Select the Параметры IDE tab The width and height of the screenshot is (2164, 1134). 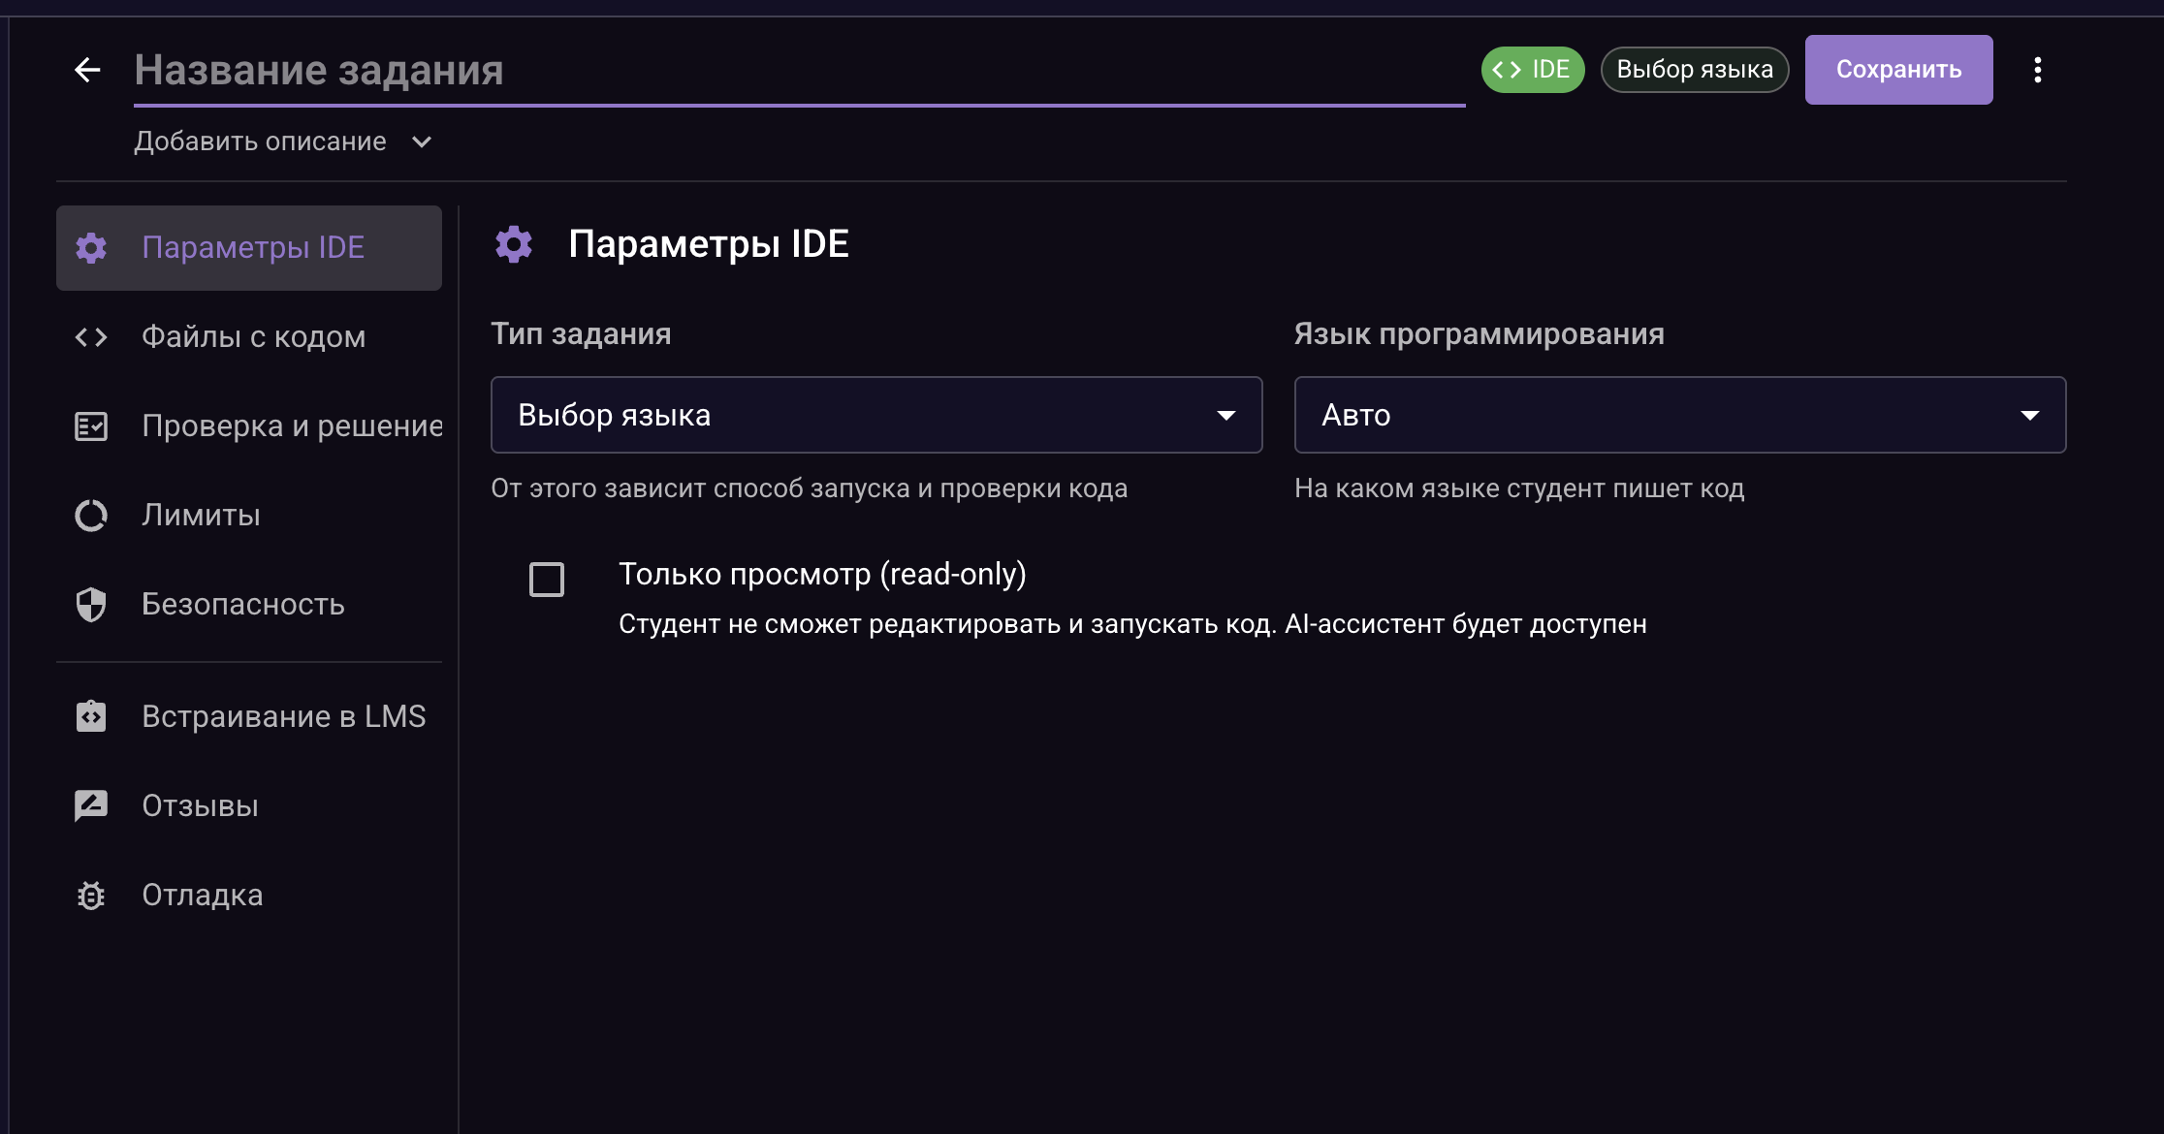pyautogui.click(x=249, y=248)
